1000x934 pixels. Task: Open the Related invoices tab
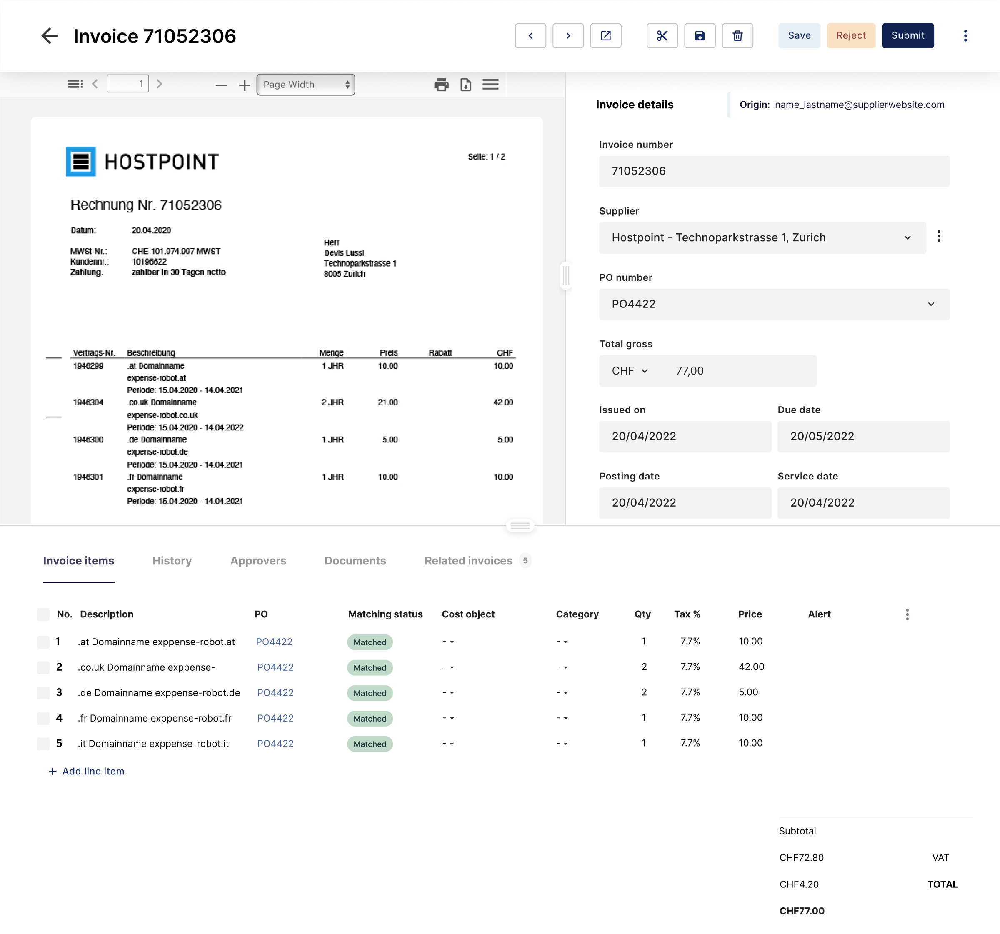coord(468,561)
